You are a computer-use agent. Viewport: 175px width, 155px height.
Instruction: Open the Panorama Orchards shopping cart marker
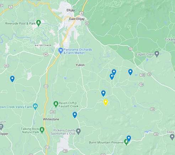click(x=60, y=51)
